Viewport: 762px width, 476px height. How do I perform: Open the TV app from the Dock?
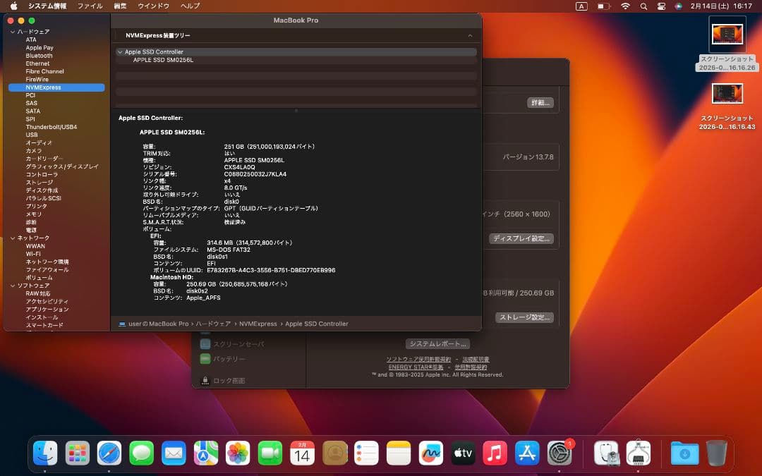point(463,453)
